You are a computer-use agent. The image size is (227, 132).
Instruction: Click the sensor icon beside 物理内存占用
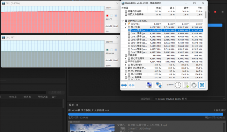point(126,11)
